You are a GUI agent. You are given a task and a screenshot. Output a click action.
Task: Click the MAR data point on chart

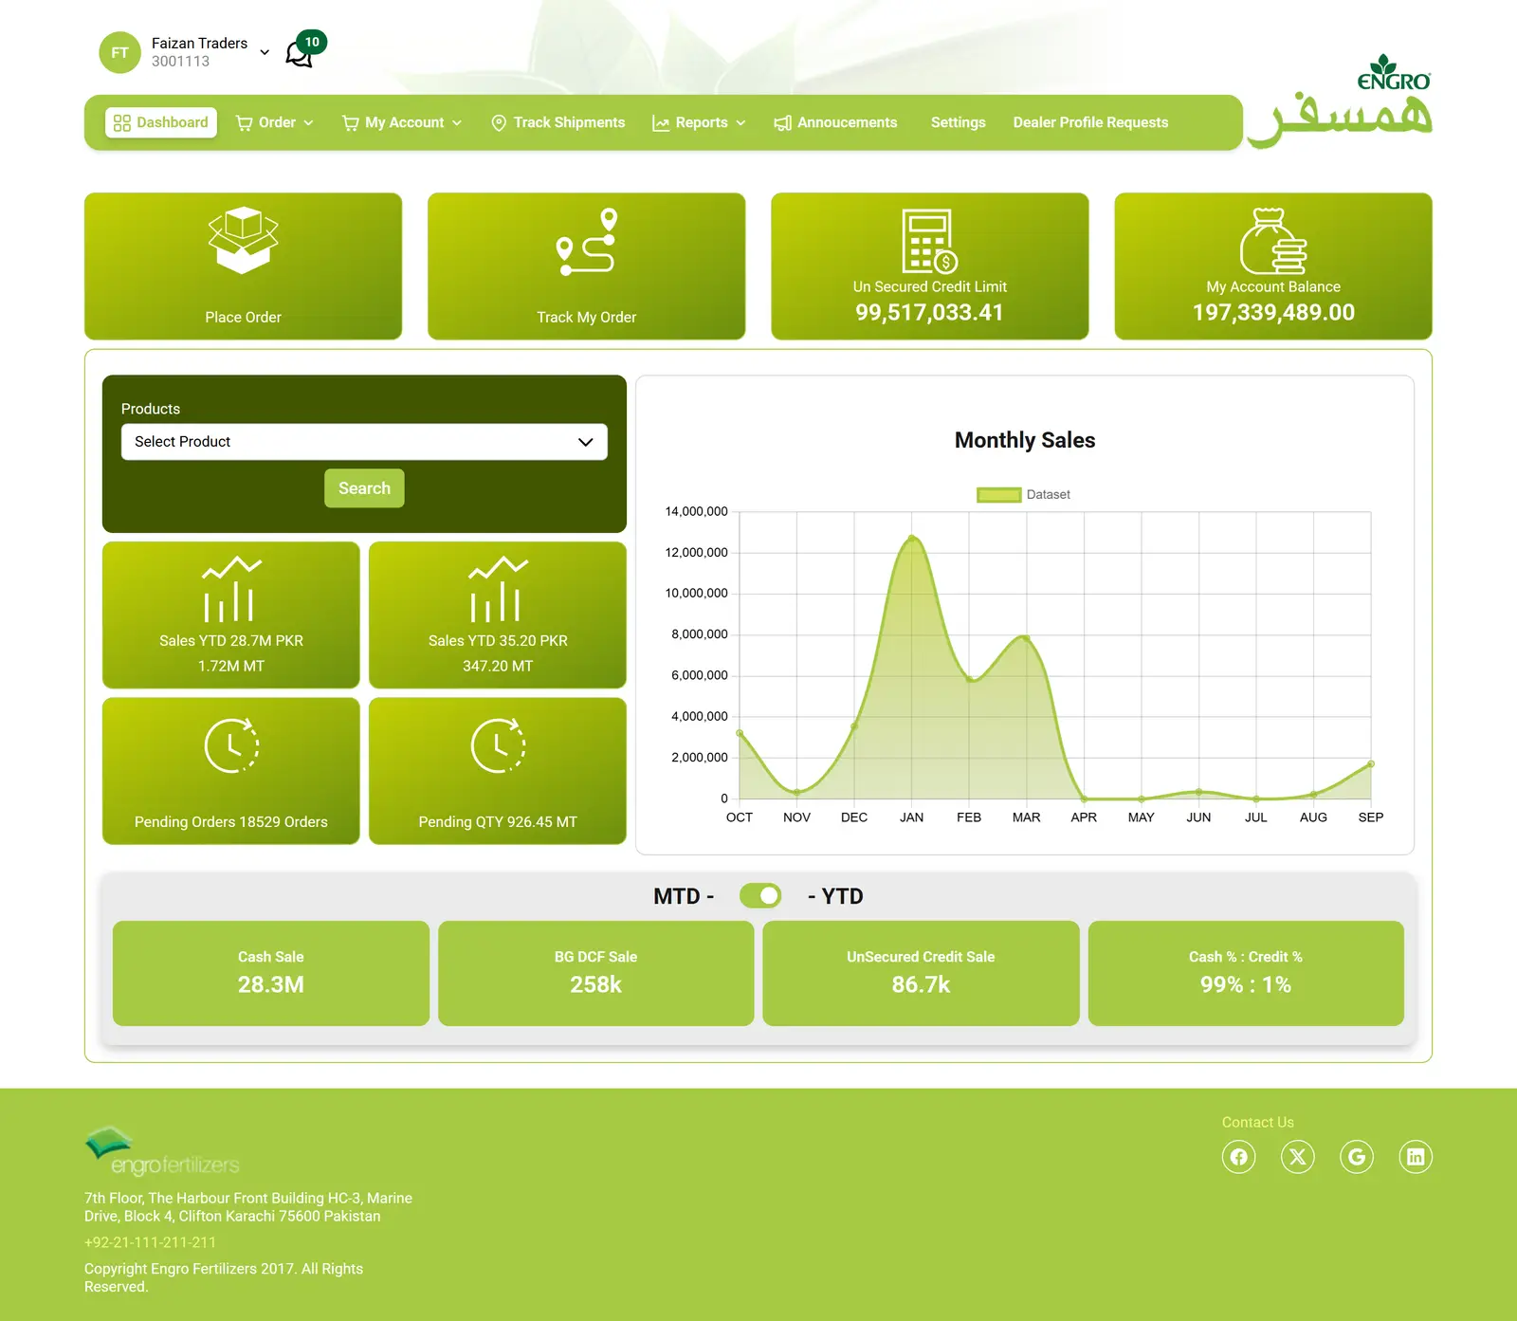coord(1027,638)
